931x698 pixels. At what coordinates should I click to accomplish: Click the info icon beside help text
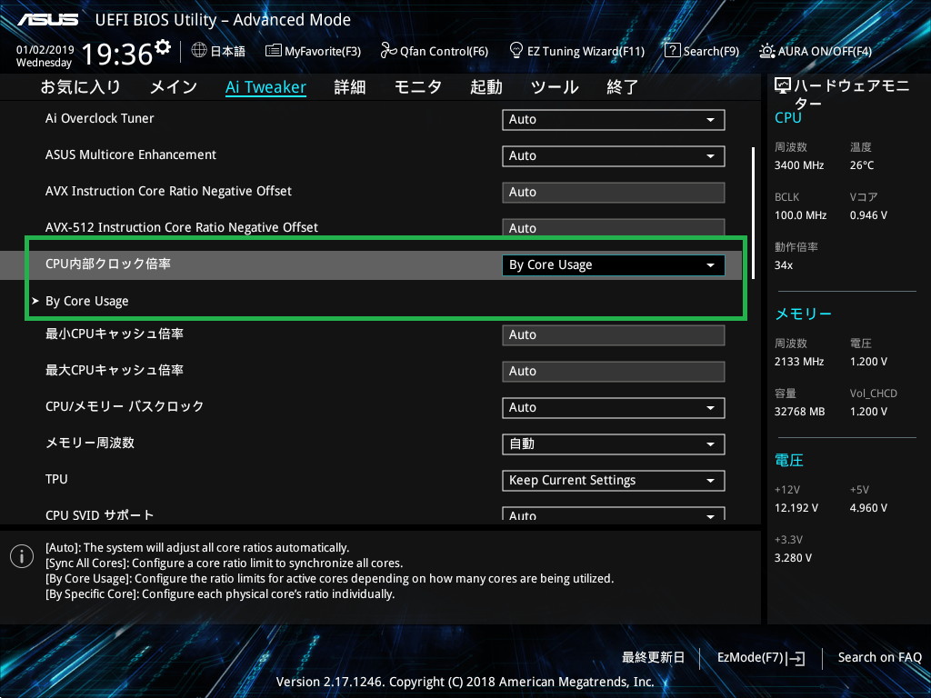[x=22, y=556]
